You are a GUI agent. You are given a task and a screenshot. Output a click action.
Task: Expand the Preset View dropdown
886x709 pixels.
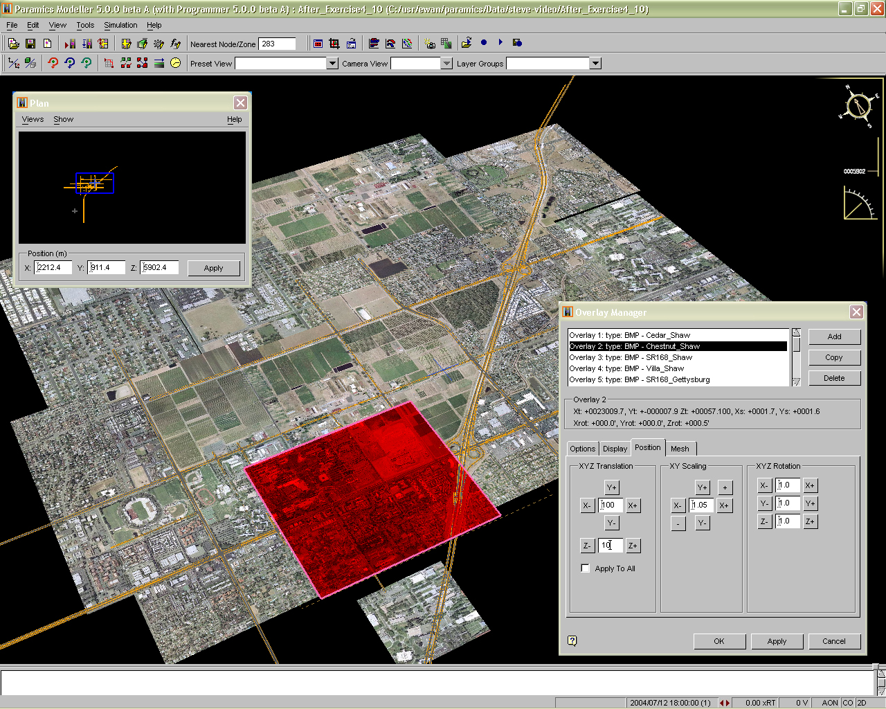332,64
